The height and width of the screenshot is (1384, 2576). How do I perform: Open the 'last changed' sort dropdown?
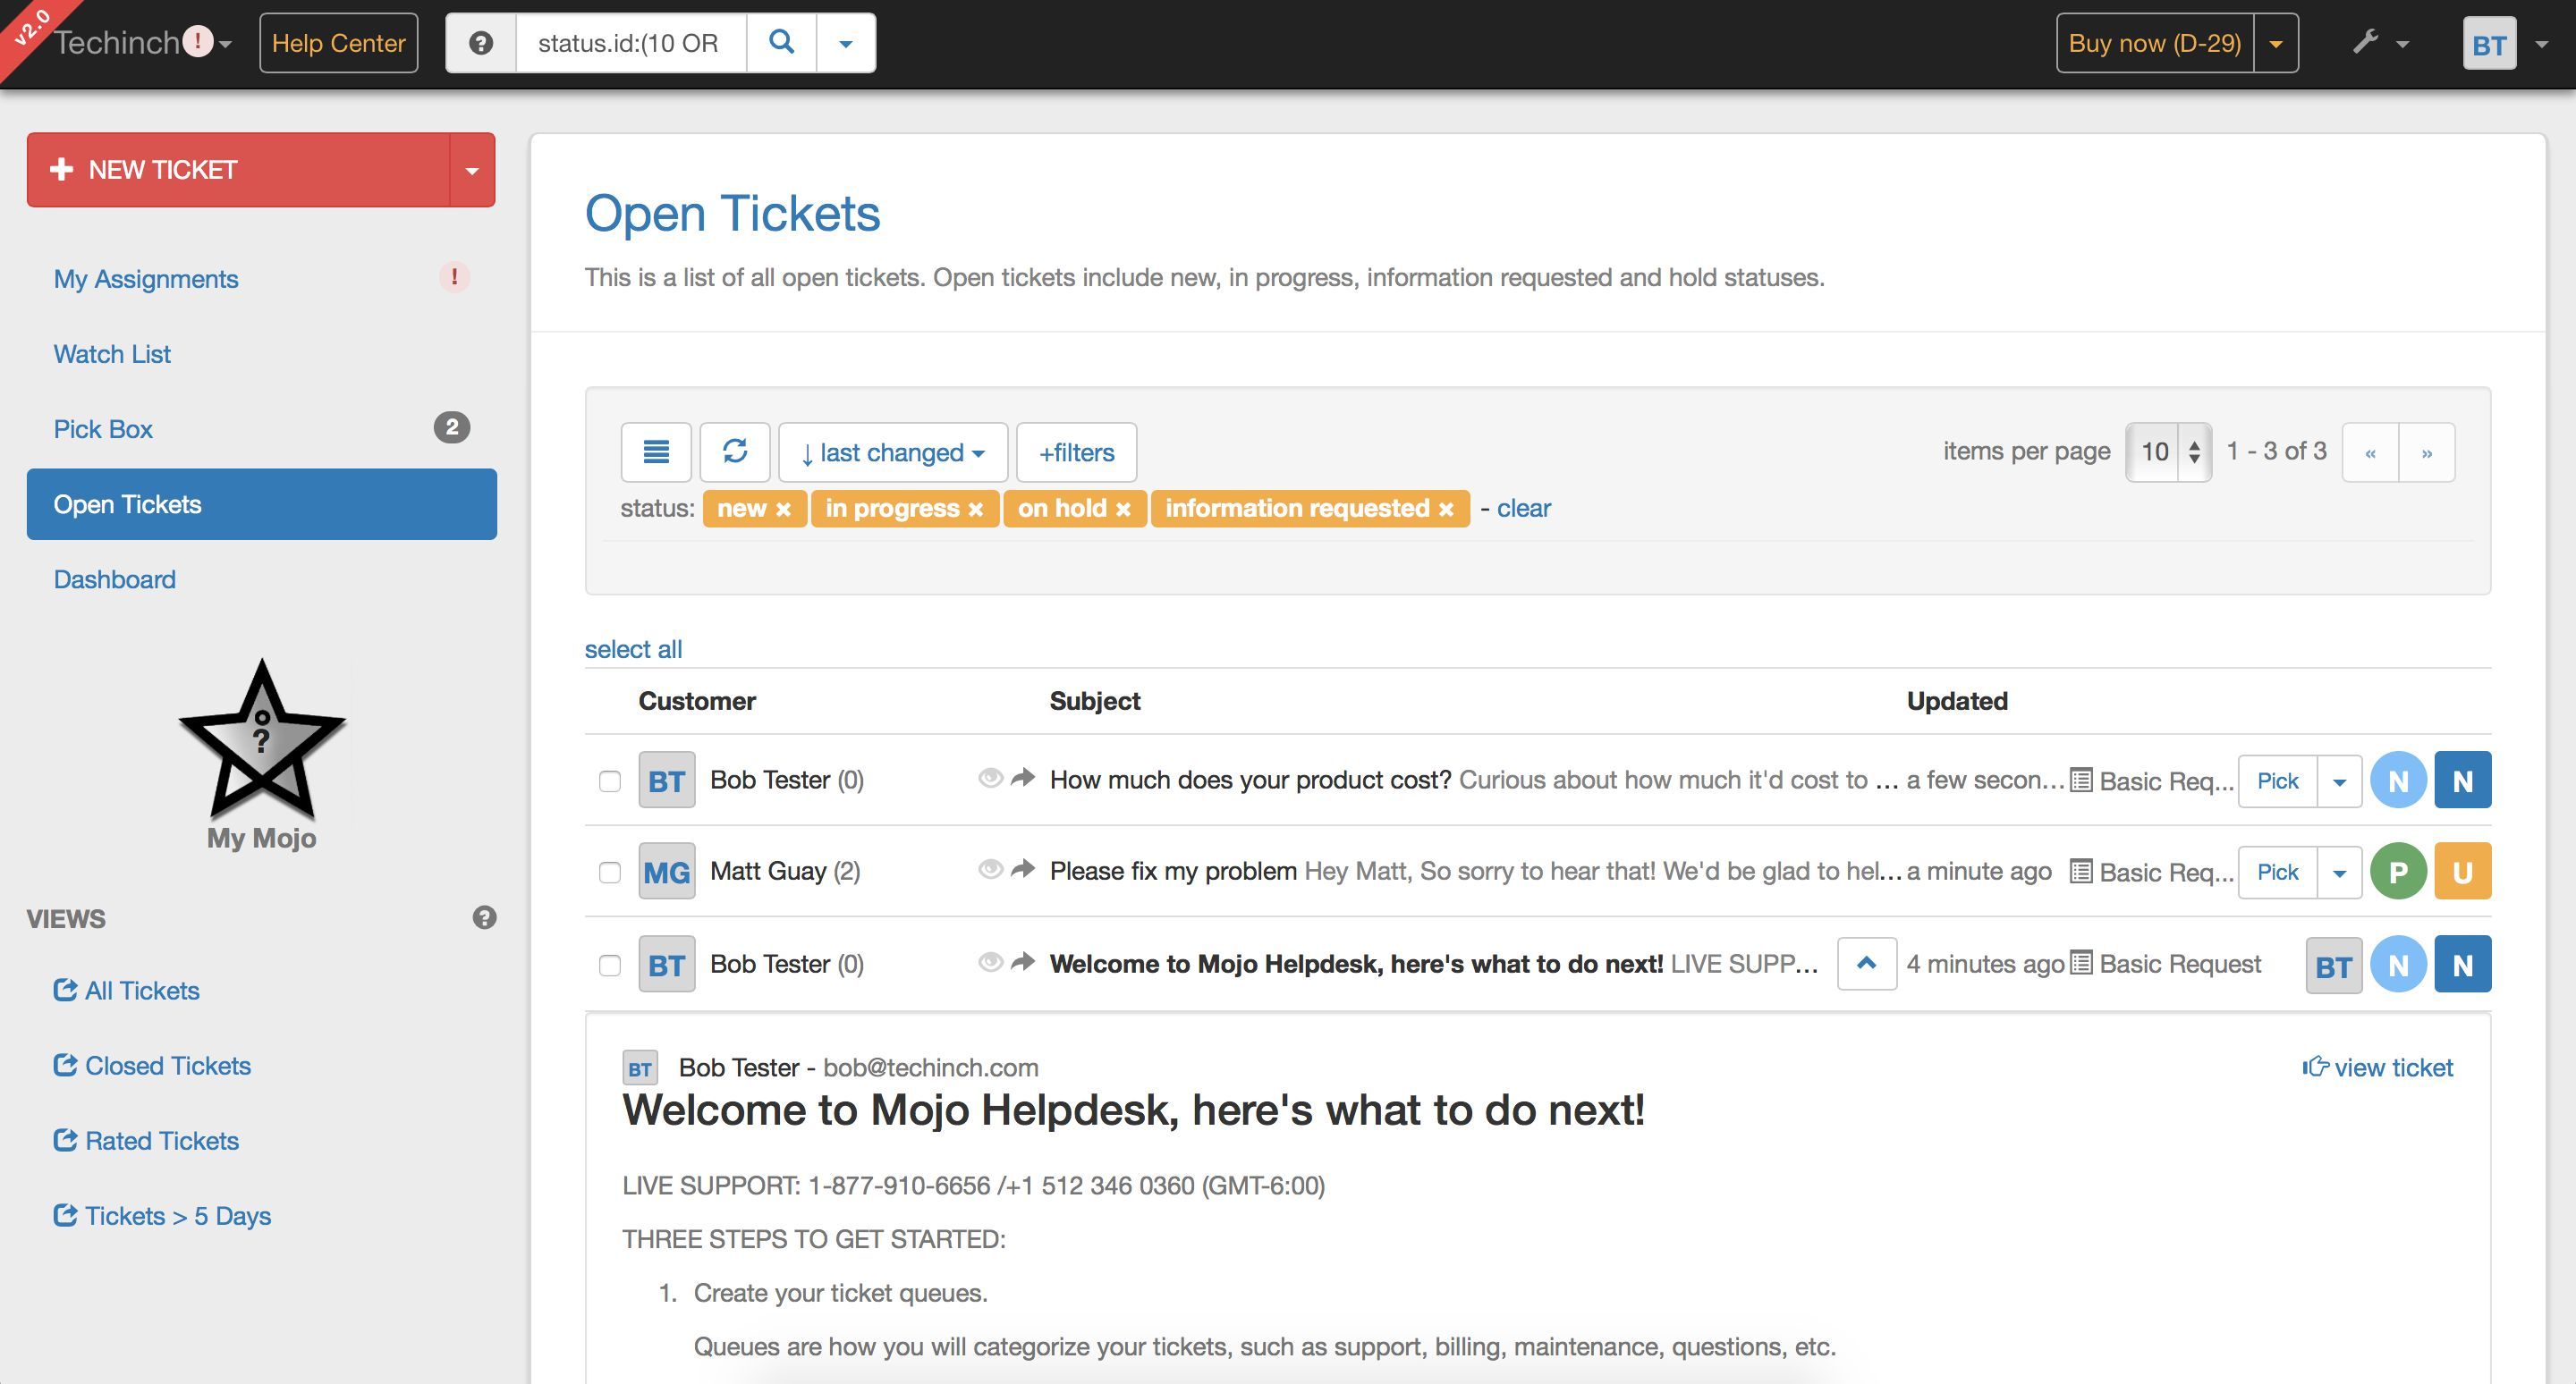[x=893, y=451]
